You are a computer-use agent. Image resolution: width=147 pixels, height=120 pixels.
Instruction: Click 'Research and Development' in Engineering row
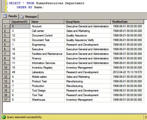pos(88,45)
